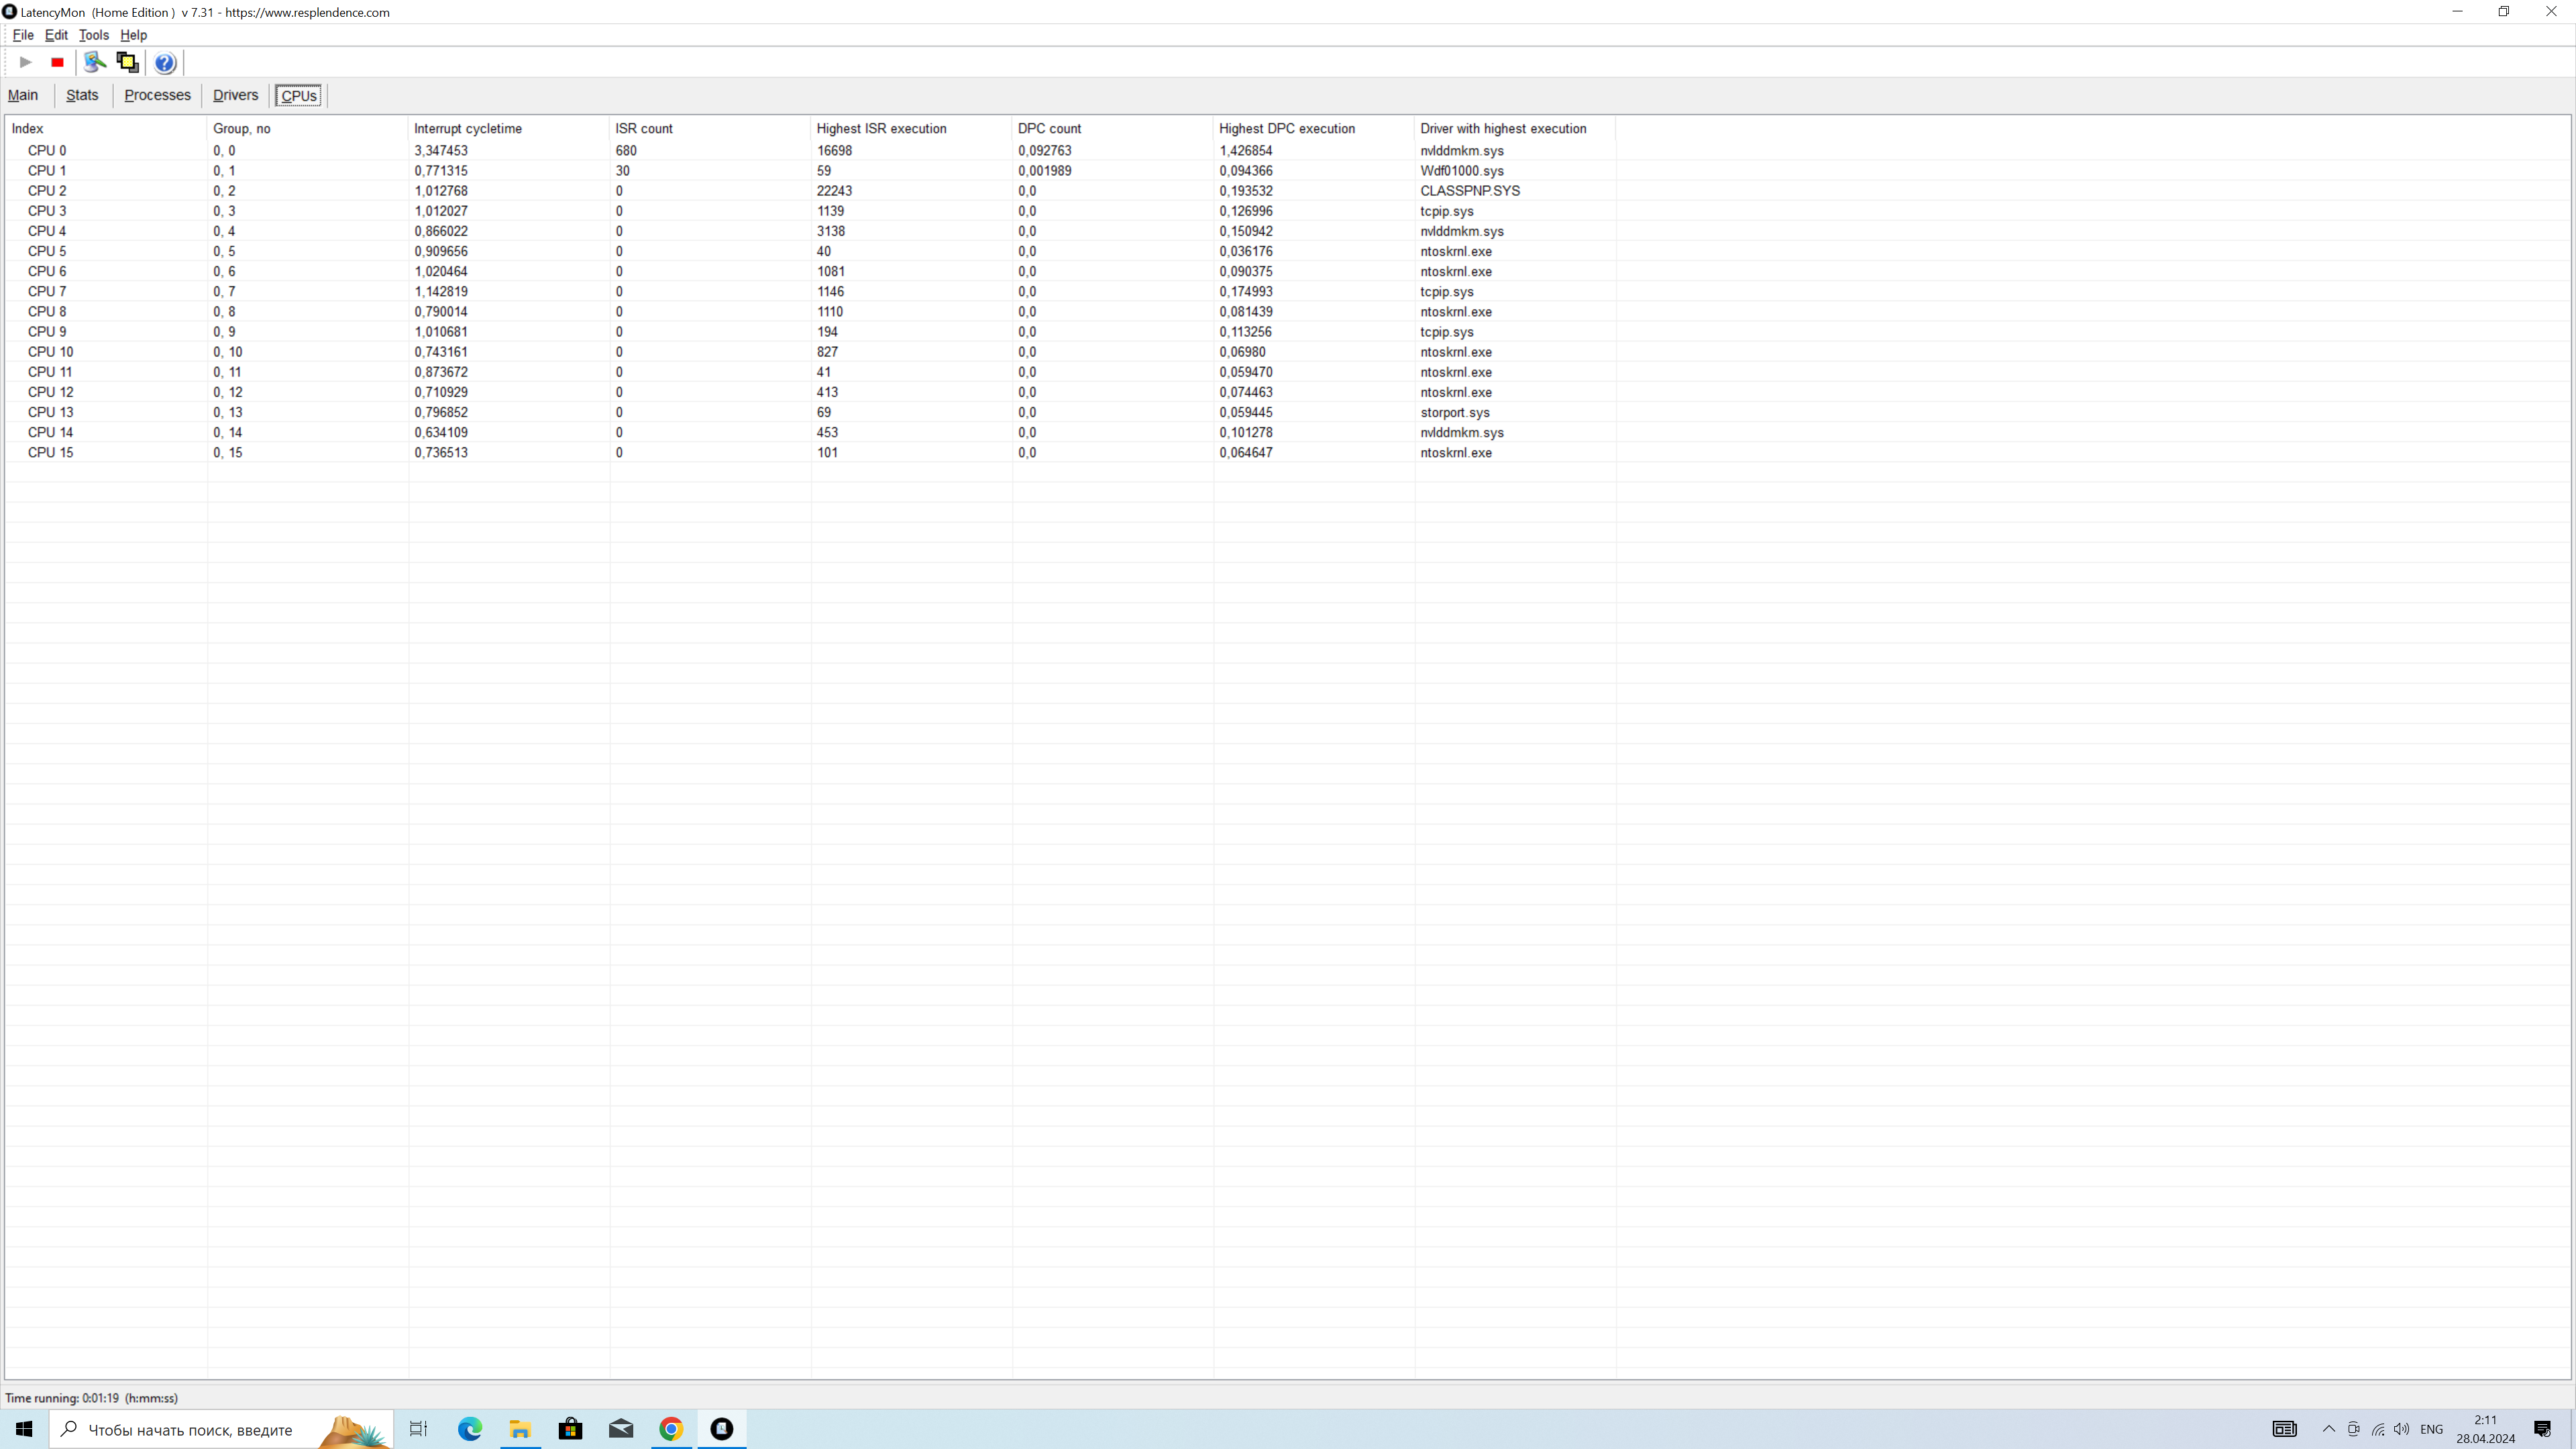Viewport: 2576px width, 1449px height.
Task: Click the Windows search box on taskbar
Action: tap(190, 1430)
